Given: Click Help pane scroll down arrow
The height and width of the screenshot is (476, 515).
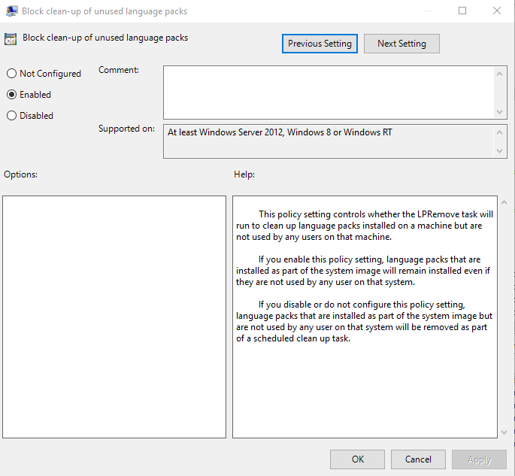Looking at the screenshot, I should coord(504,432).
